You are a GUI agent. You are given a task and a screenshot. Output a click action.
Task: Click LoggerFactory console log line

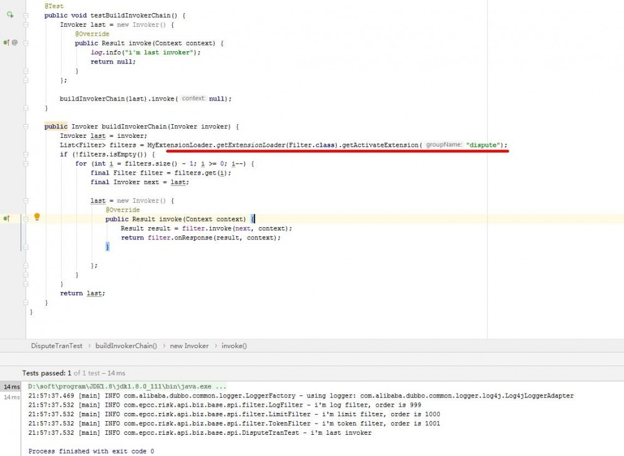tap(301, 395)
